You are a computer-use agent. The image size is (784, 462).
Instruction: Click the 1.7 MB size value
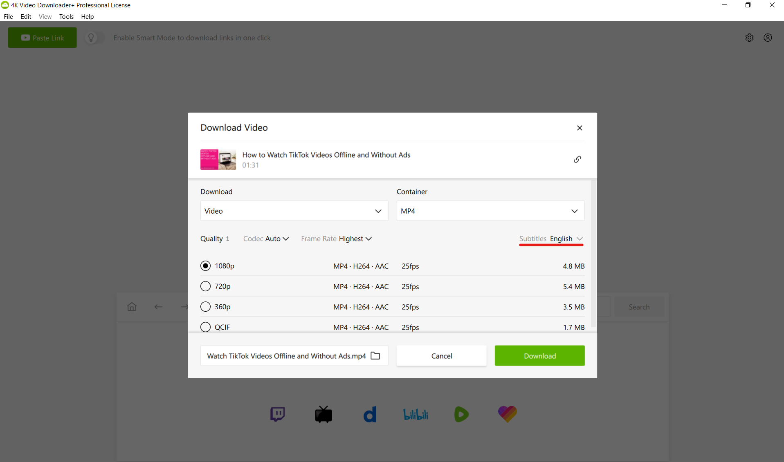pyautogui.click(x=574, y=327)
